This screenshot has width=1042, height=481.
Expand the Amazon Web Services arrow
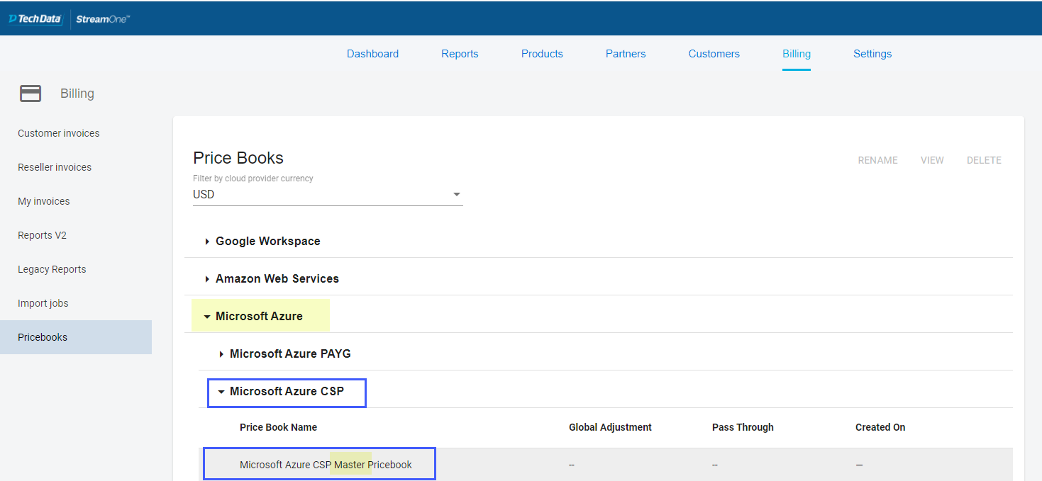(207, 279)
